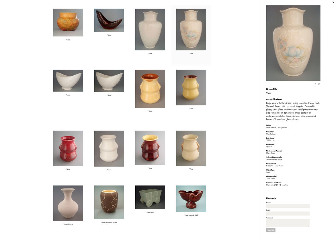Open the red glazed vase thumbnail

(x=68, y=148)
